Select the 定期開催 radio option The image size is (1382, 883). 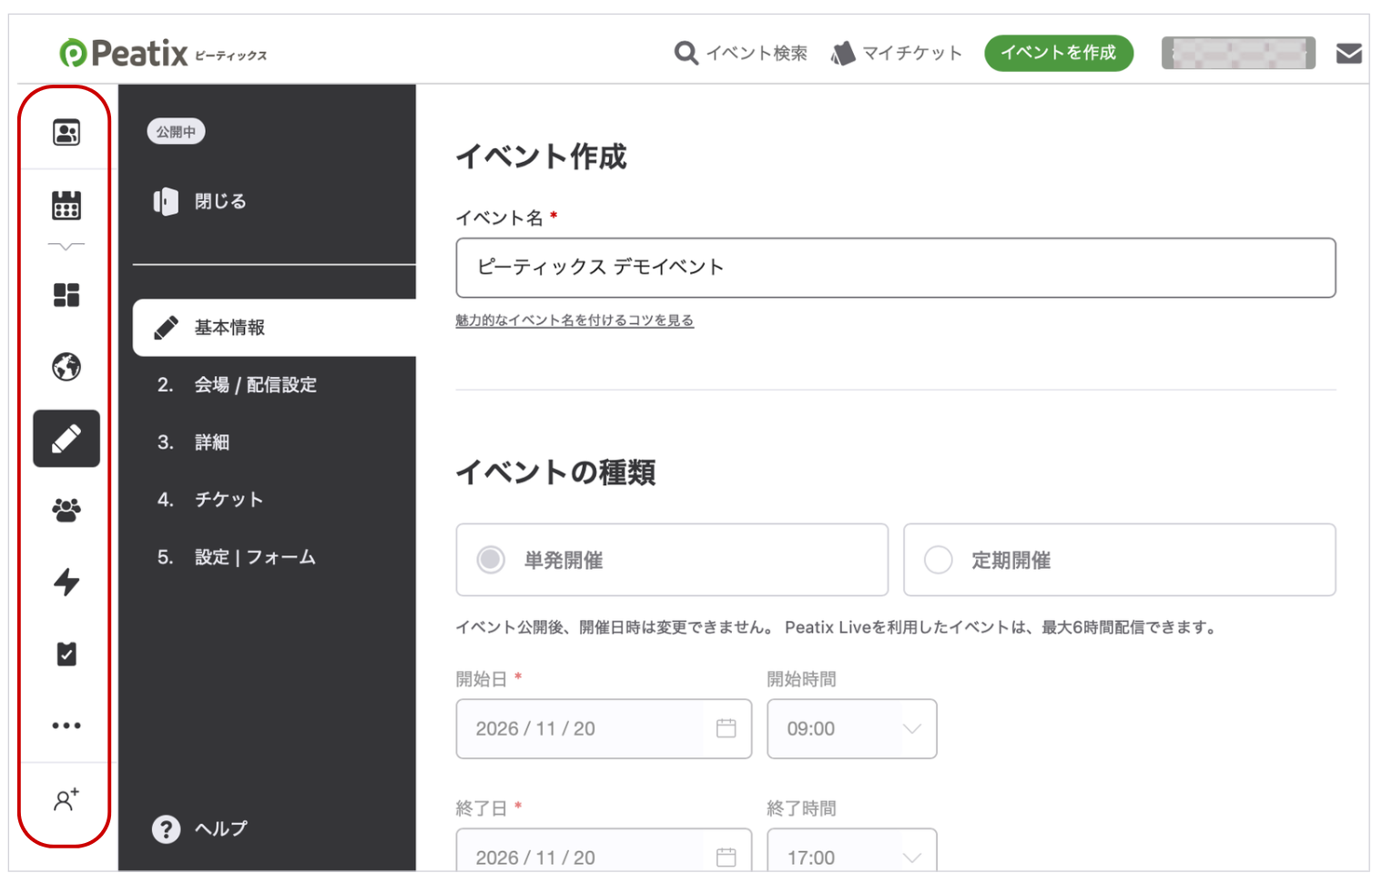click(x=1120, y=560)
